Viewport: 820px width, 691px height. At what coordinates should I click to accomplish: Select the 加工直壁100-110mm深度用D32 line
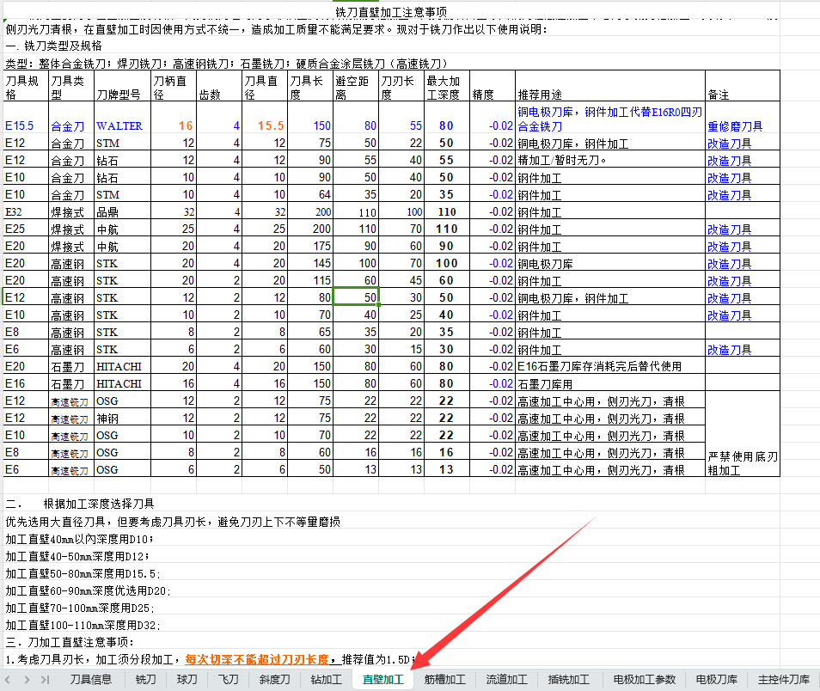83,625
